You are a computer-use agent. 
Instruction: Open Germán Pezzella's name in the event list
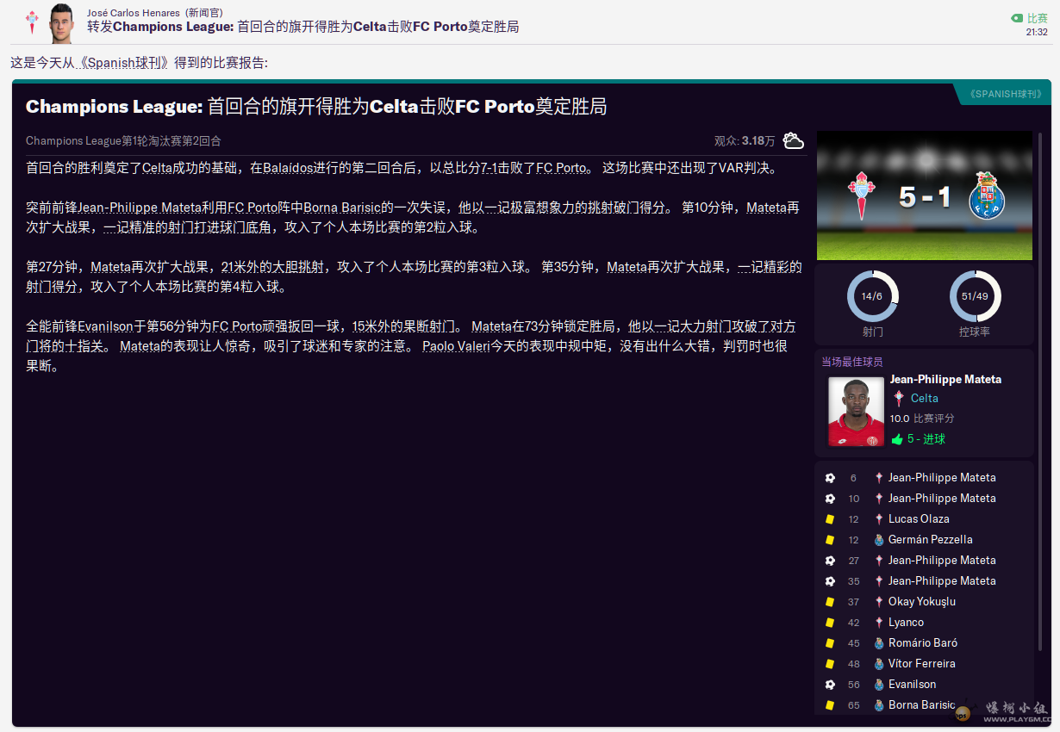(931, 540)
